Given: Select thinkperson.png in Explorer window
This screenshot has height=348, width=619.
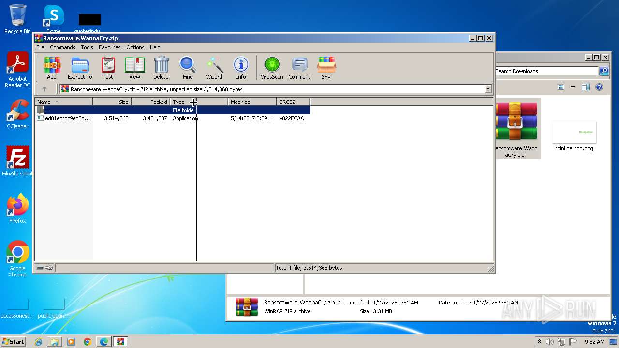Looking at the screenshot, I should [x=574, y=135].
